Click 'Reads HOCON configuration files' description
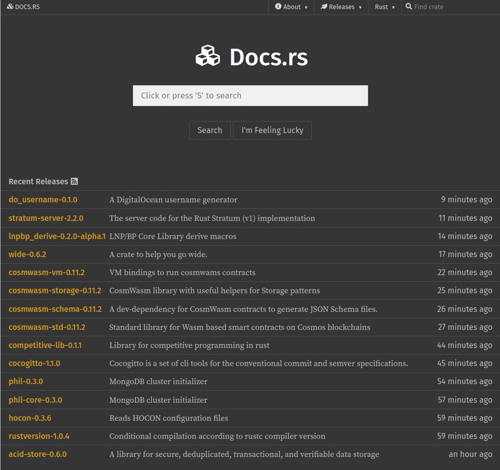Image resolution: width=500 pixels, height=470 pixels. tap(169, 418)
